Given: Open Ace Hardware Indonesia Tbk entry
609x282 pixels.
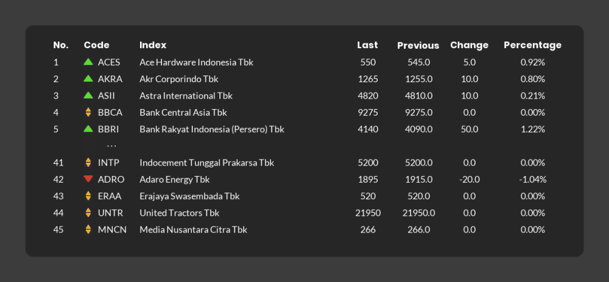Looking at the screenshot, I should coord(196,62).
